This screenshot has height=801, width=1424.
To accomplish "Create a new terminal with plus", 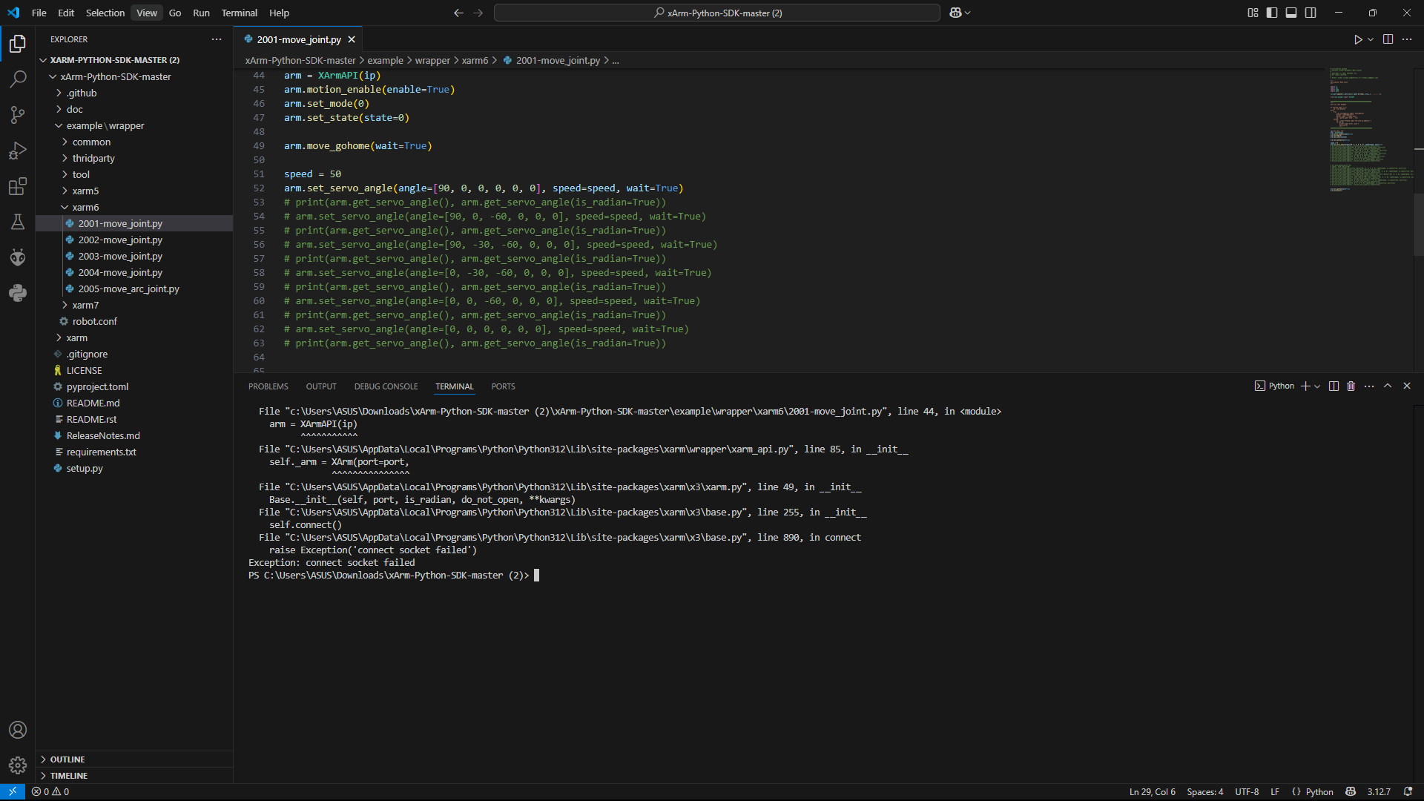I will pyautogui.click(x=1305, y=386).
